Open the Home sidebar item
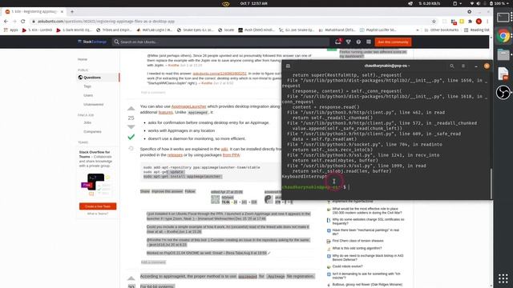513x288 pixels. [x=83, y=59]
